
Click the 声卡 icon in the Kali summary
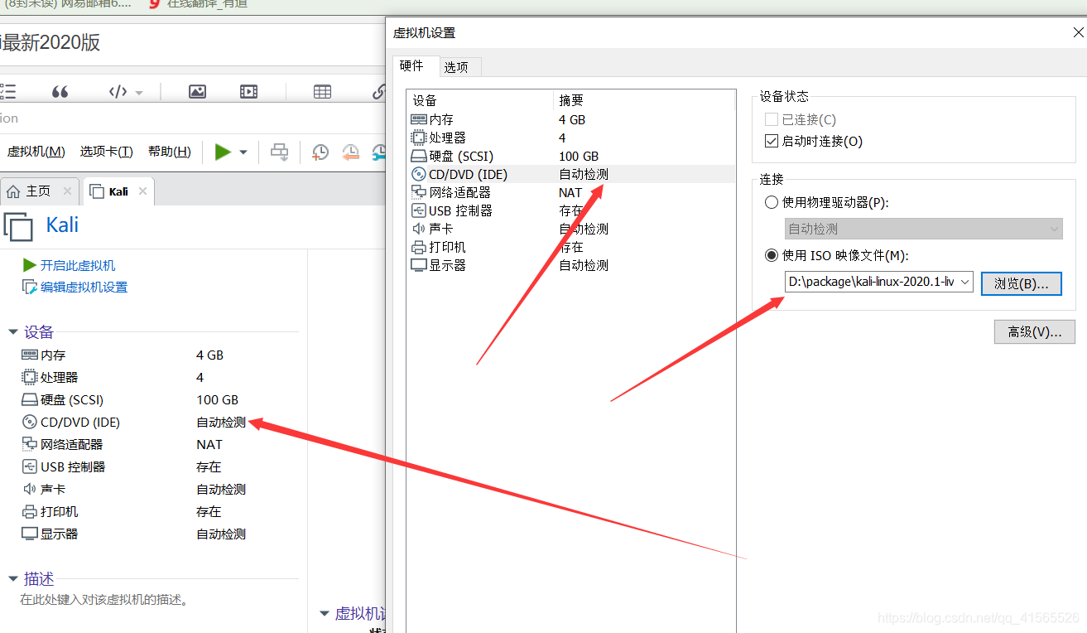[30, 489]
